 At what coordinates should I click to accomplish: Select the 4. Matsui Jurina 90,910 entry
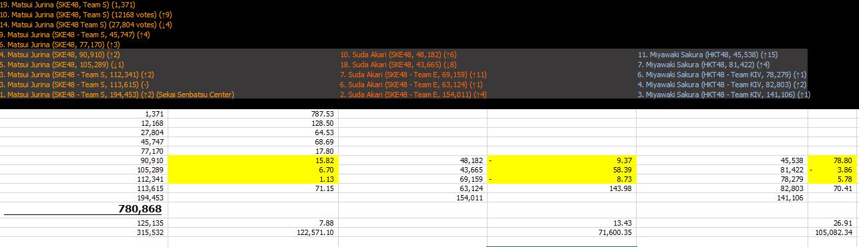[60, 55]
